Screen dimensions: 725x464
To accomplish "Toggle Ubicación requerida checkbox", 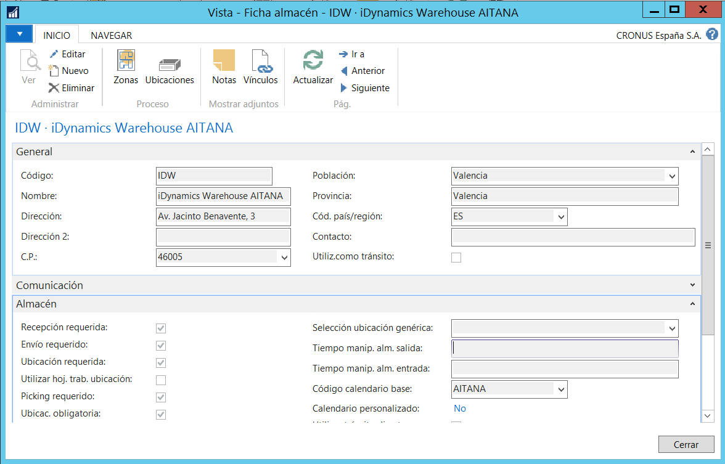I will (161, 363).
